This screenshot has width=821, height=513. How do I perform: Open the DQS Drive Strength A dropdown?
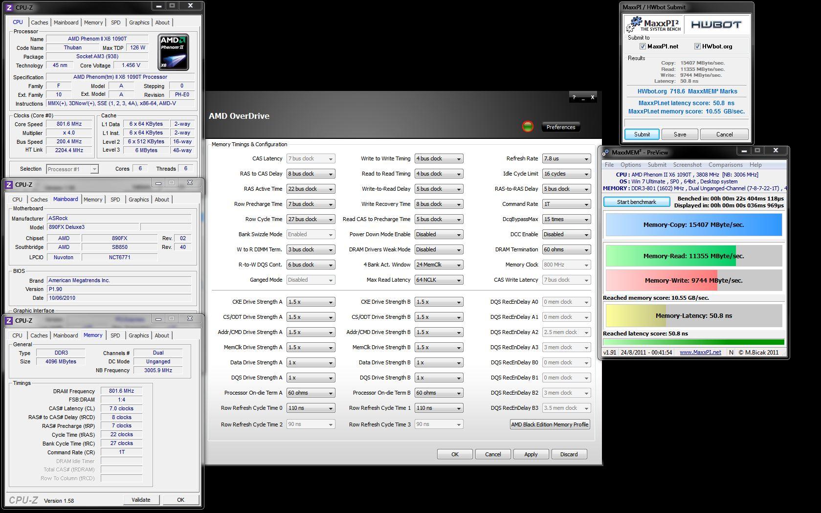point(311,378)
